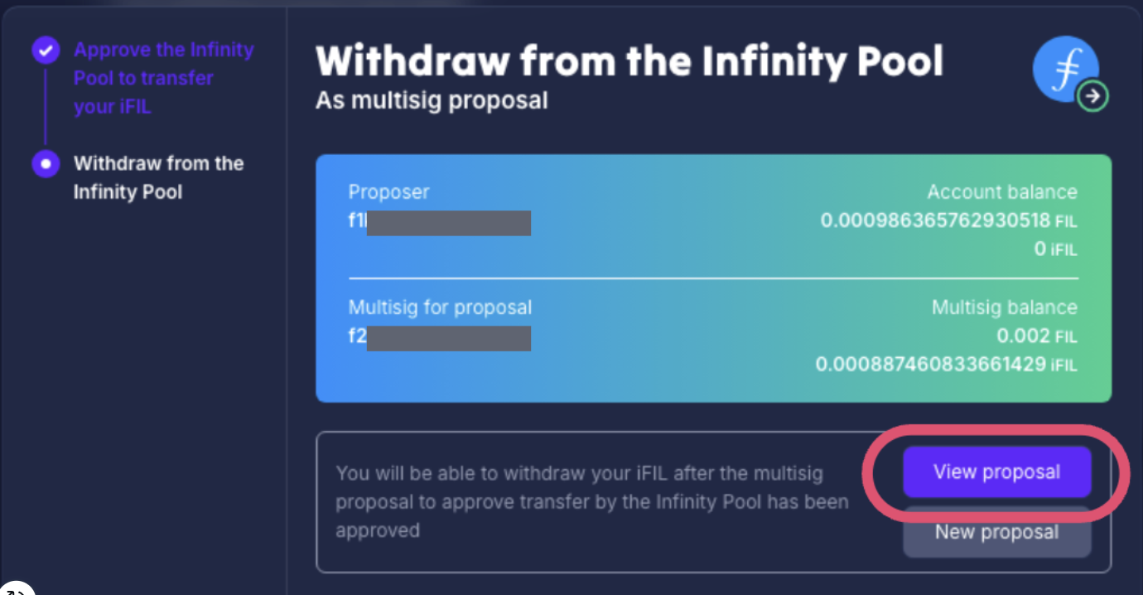Toggle the completed Approve the Infinity Pool step
Image resolution: width=1143 pixels, height=595 pixels.
point(163,77)
